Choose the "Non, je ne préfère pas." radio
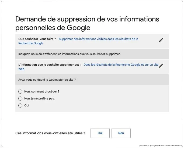Screen dimensions: 184x148 20,98
